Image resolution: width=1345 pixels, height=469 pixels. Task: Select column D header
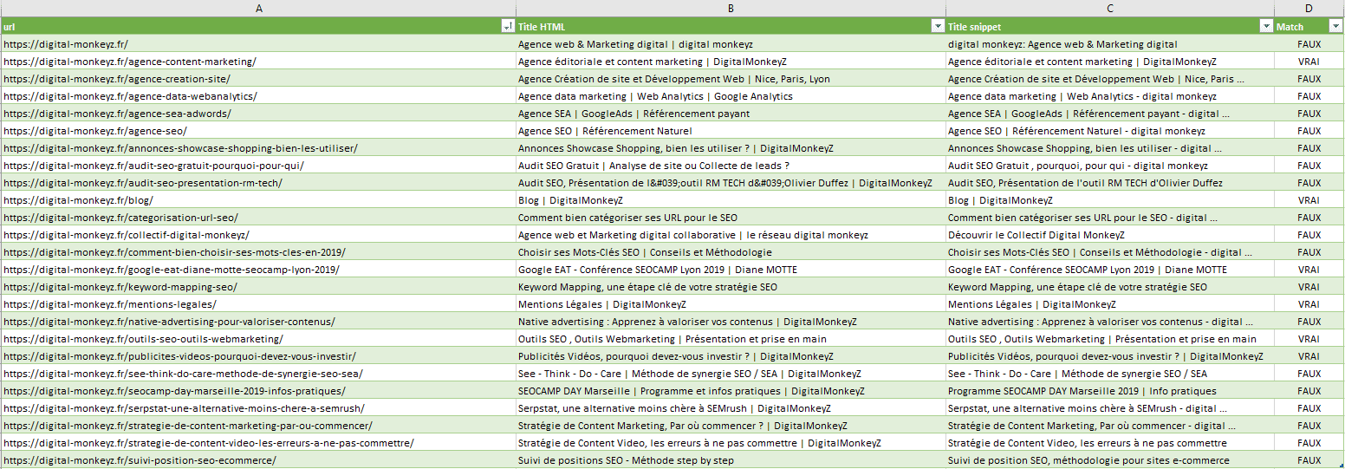coord(1309,8)
